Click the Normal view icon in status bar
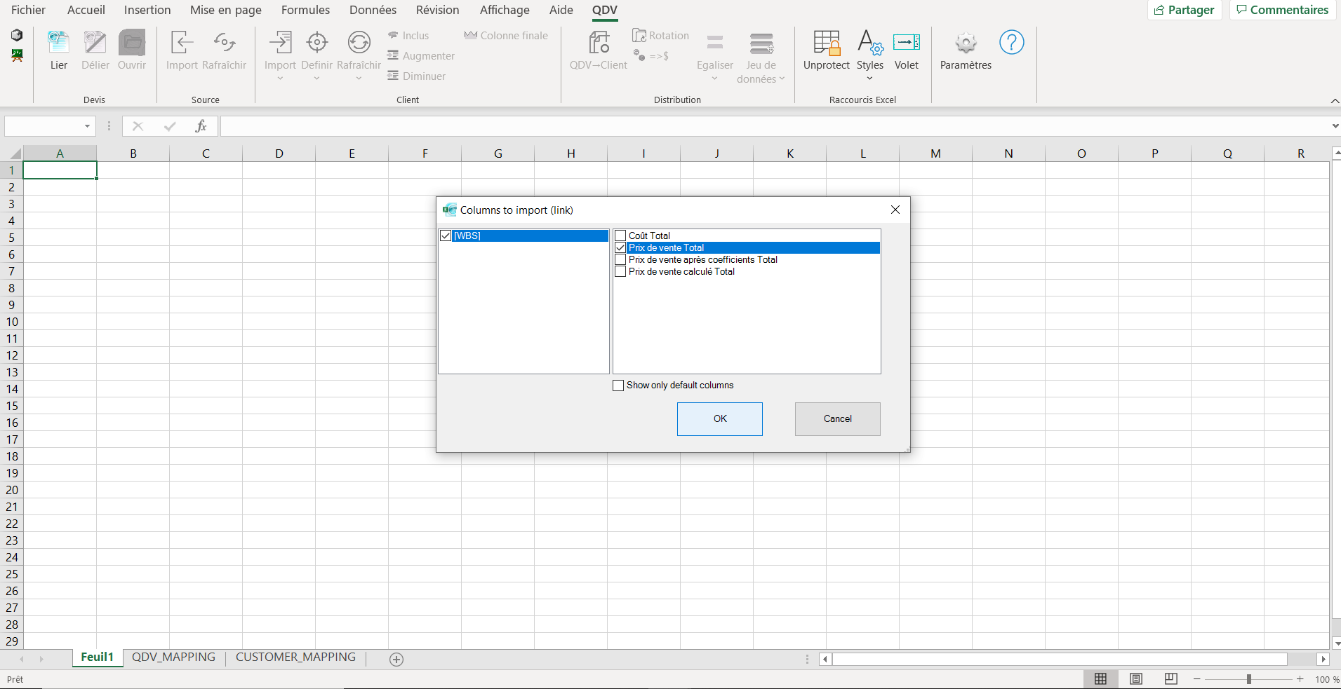Image resolution: width=1341 pixels, height=689 pixels. (x=1100, y=678)
